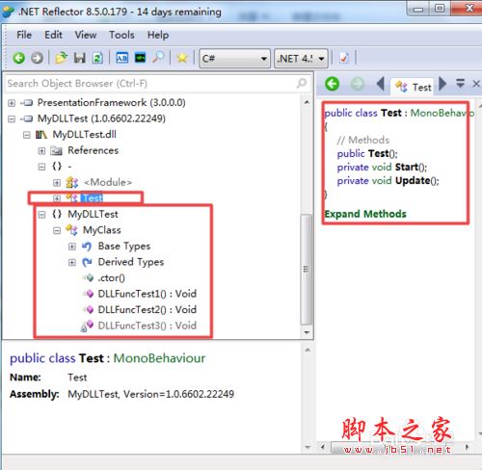The width and height of the screenshot is (482, 470).
Task: Click the grey Forward arrow in main toolbar
Action: point(37,58)
